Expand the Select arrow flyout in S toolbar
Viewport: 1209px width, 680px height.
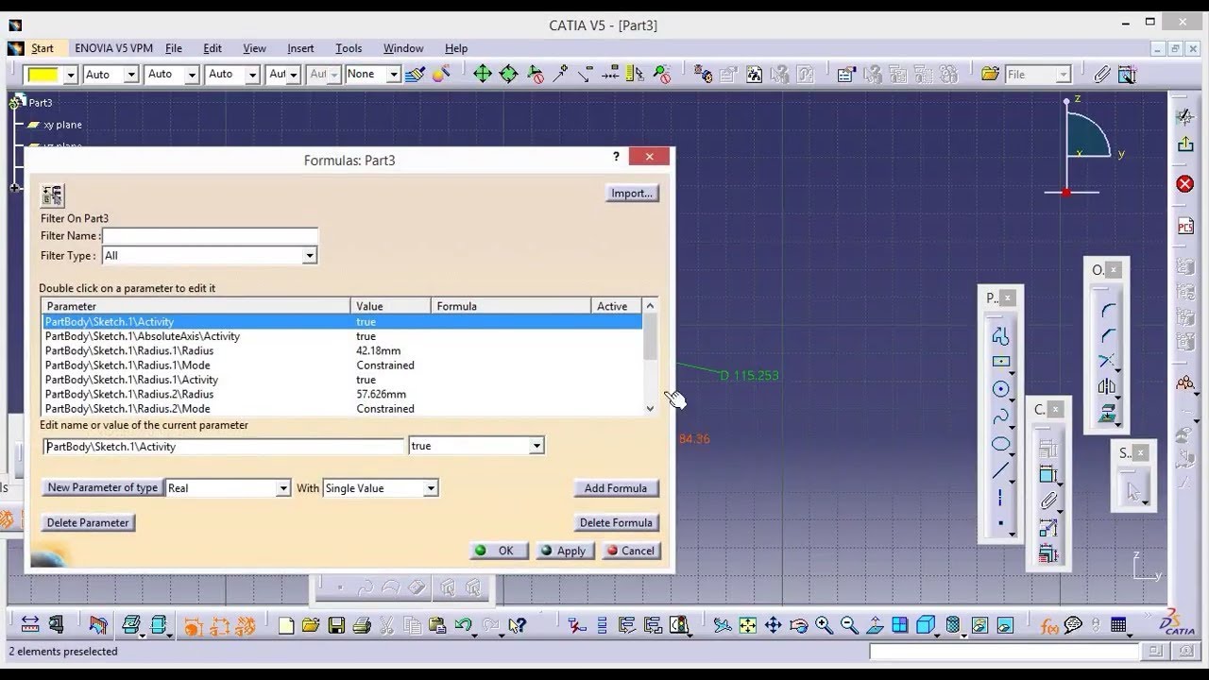pos(1145,503)
